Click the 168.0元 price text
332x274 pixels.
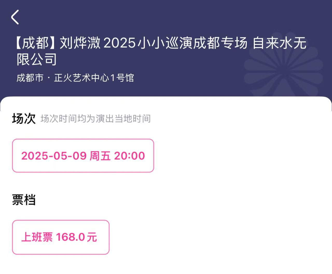77,237
